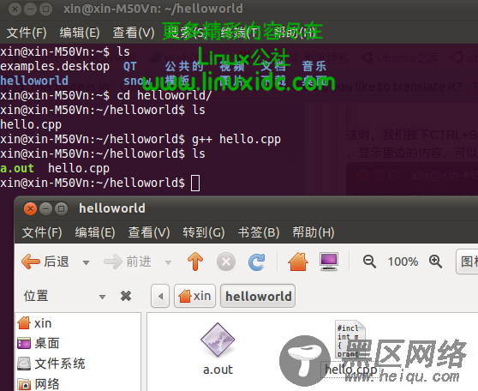Image resolution: width=478 pixels, height=391 pixels.
Task: Reload the current folder view
Action: [256, 262]
